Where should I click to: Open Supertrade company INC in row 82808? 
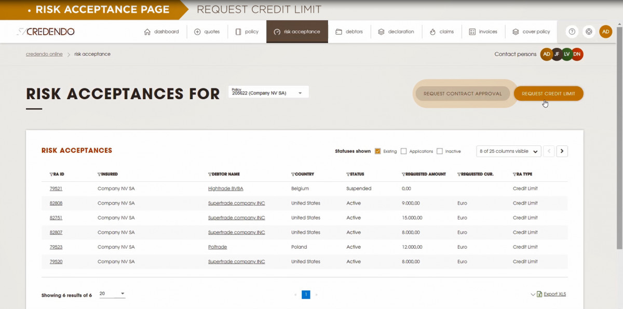[x=237, y=204]
